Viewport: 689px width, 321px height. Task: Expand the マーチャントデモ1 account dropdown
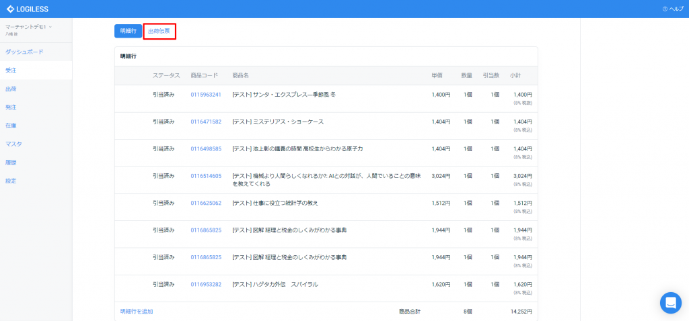[x=29, y=27]
